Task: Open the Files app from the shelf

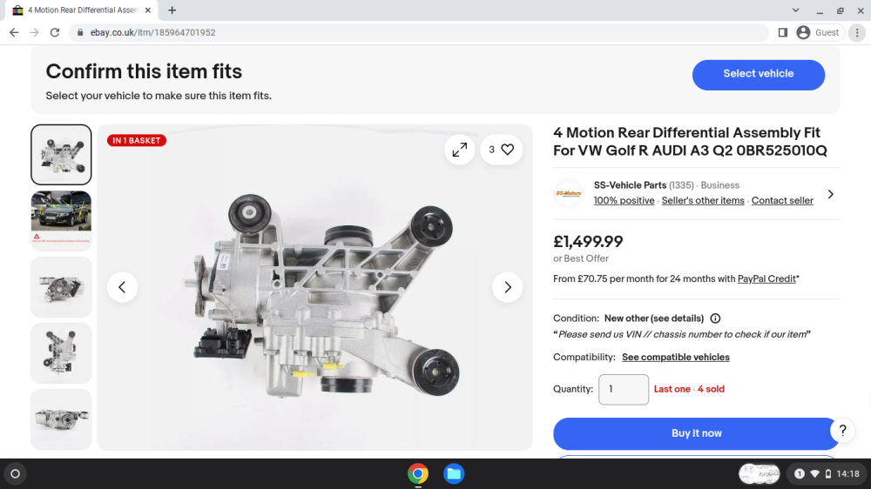Action: 453,473
